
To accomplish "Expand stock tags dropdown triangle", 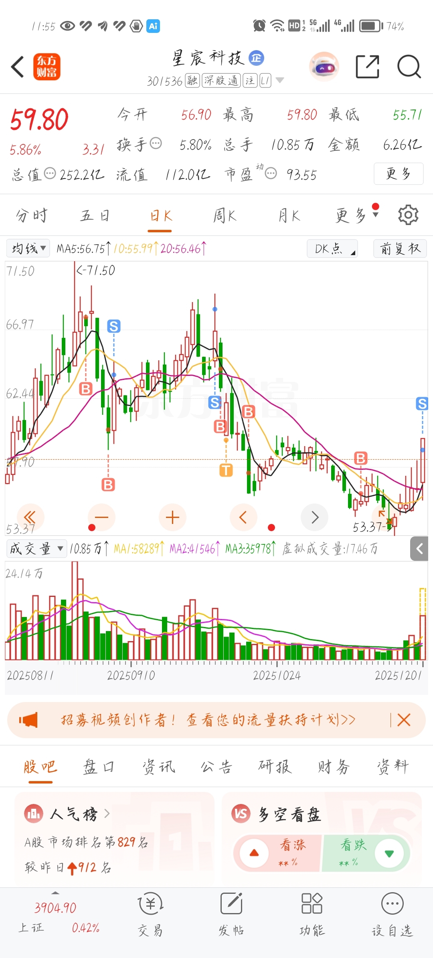I will (280, 80).
